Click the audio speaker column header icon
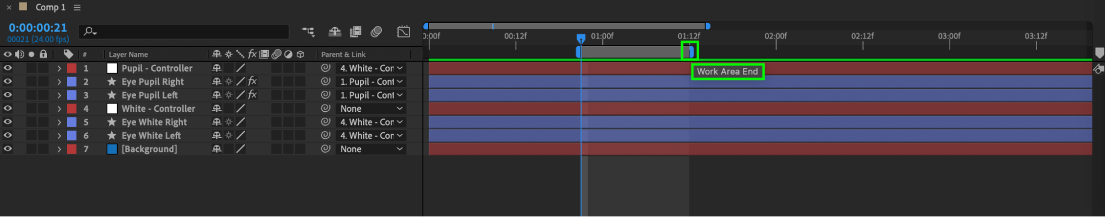The image size is (1105, 217). tap(19, 54)
